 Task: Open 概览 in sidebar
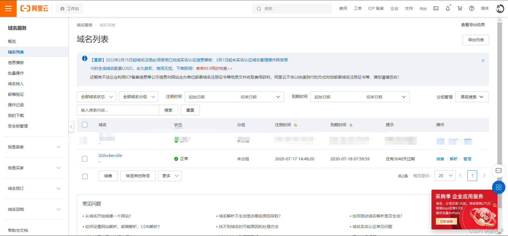12,41
